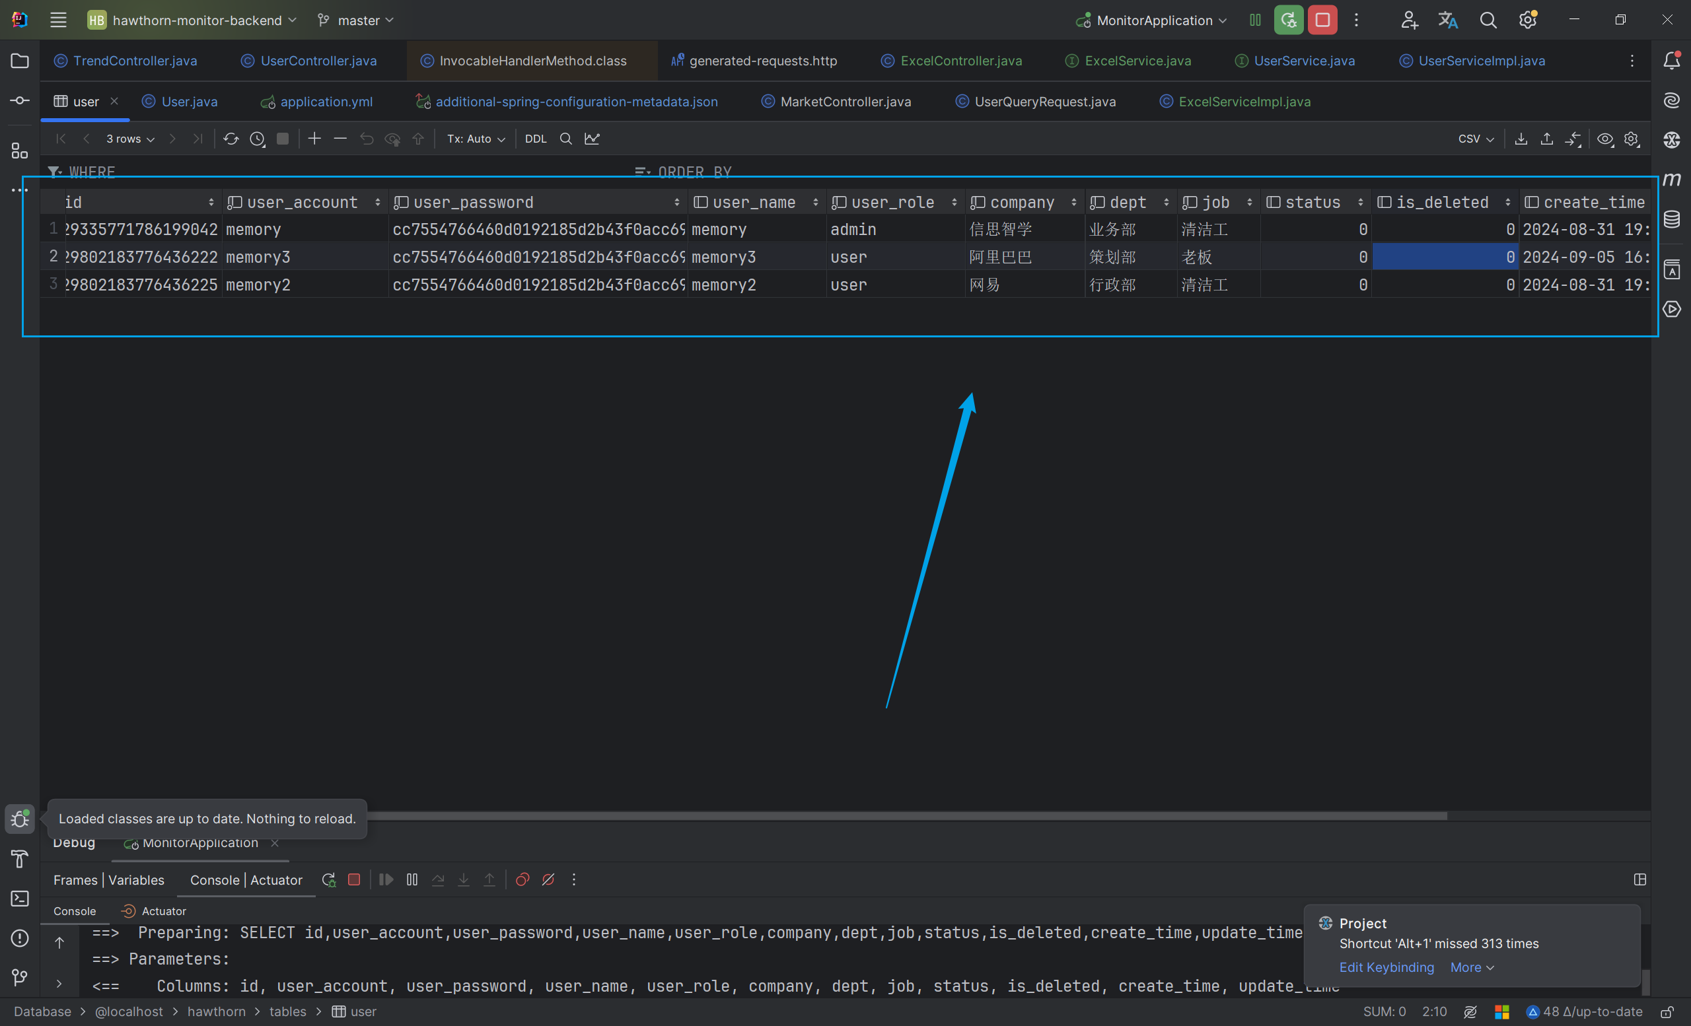Viewport: 1691px width, 1026px height.
Task: Open the Debug tool window bug icon
Action: coord(20,819)
